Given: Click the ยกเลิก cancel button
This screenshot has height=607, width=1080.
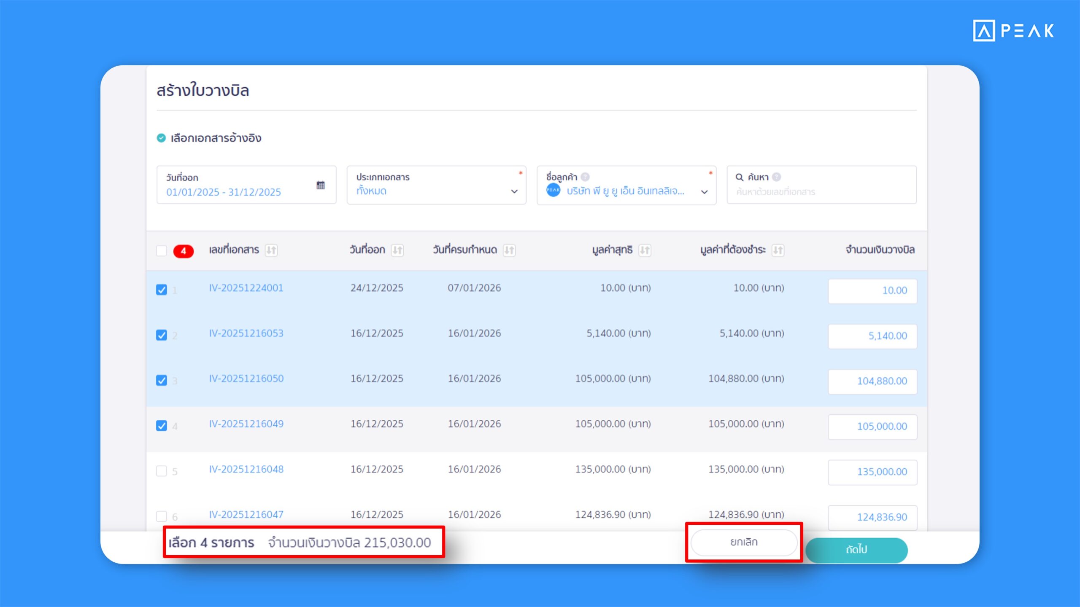Looking at the screenshot, I should (x=744, y=542).
